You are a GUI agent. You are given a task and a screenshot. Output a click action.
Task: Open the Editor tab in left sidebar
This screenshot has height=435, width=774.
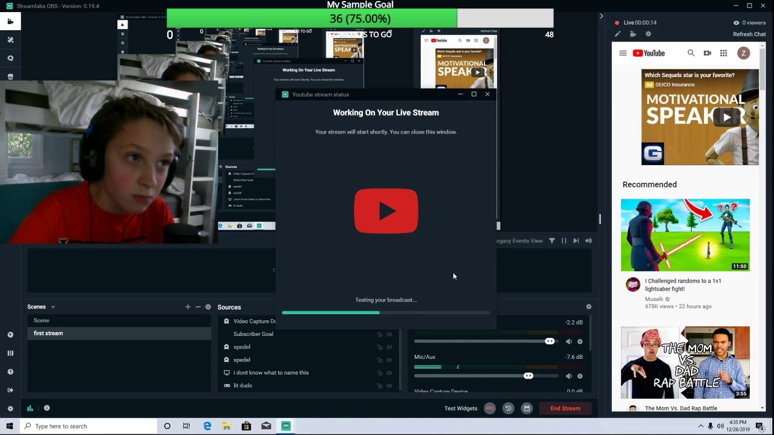(10, 21)
